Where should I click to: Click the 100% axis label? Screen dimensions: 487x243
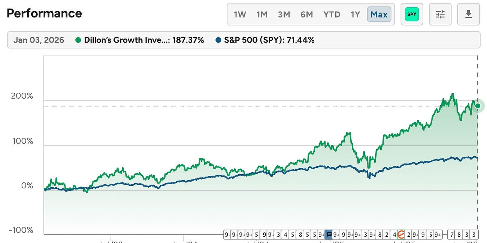(x=22, y=141)
